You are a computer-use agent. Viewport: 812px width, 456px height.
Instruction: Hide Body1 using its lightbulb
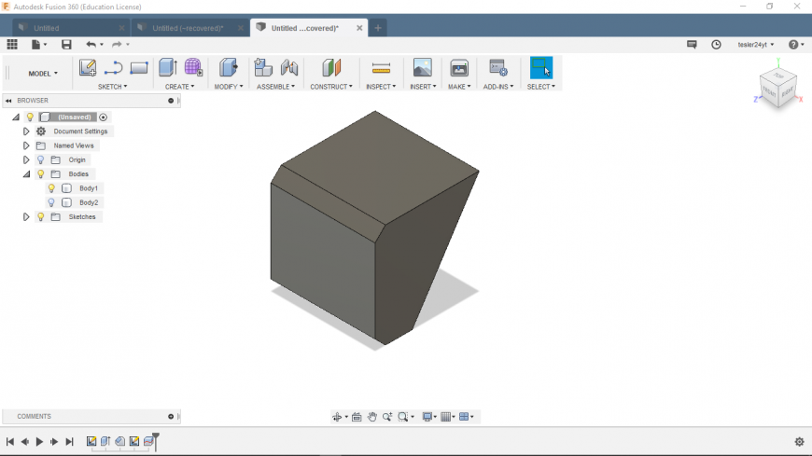click(51, 188)
